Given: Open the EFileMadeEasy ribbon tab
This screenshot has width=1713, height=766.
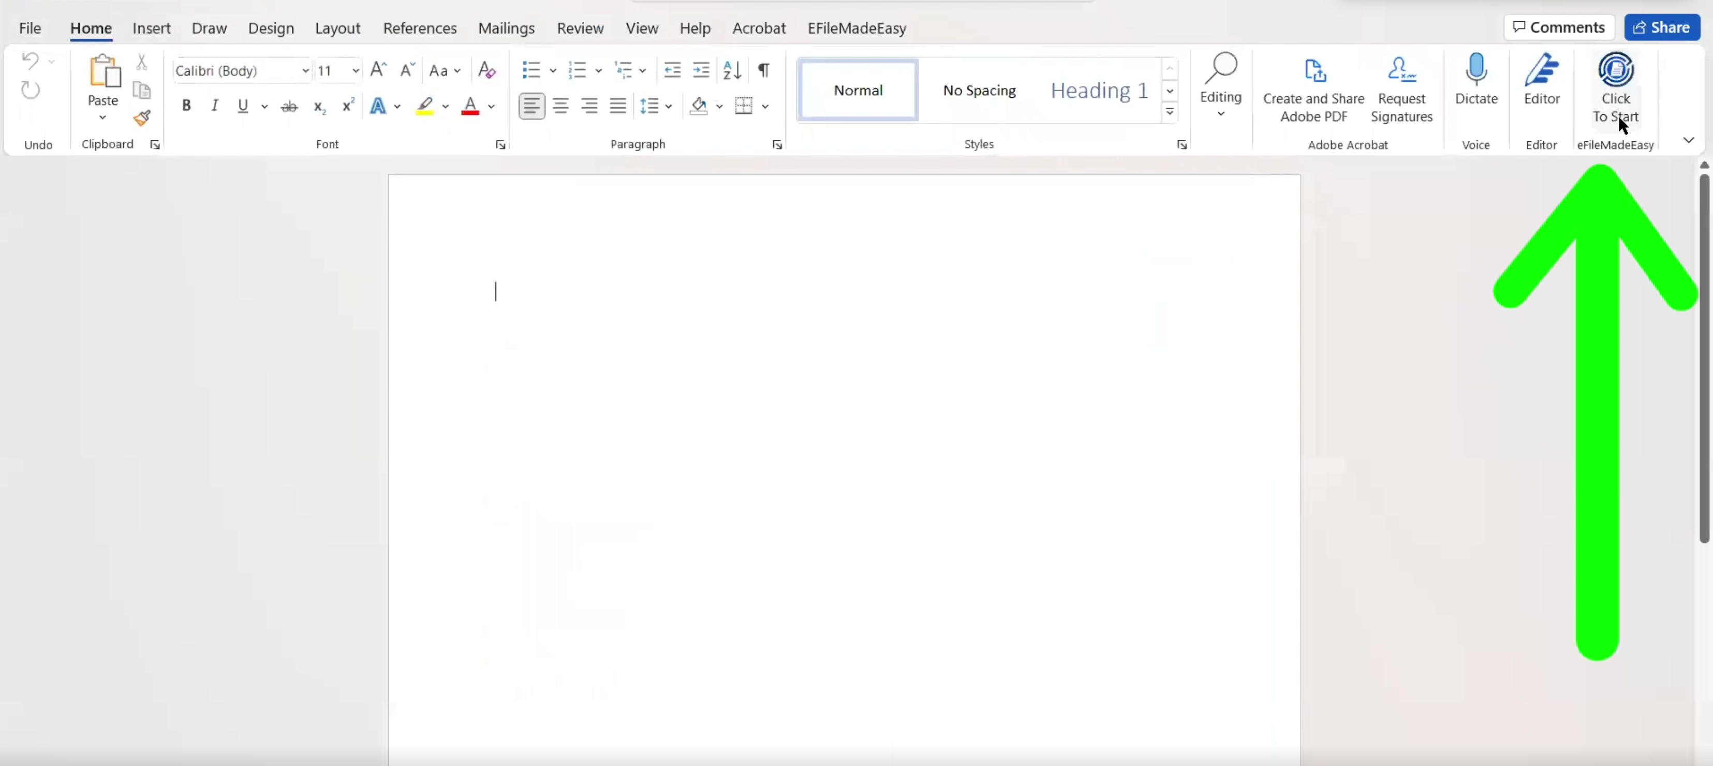Looking at the screenshot, I should [x=856, y=28].
